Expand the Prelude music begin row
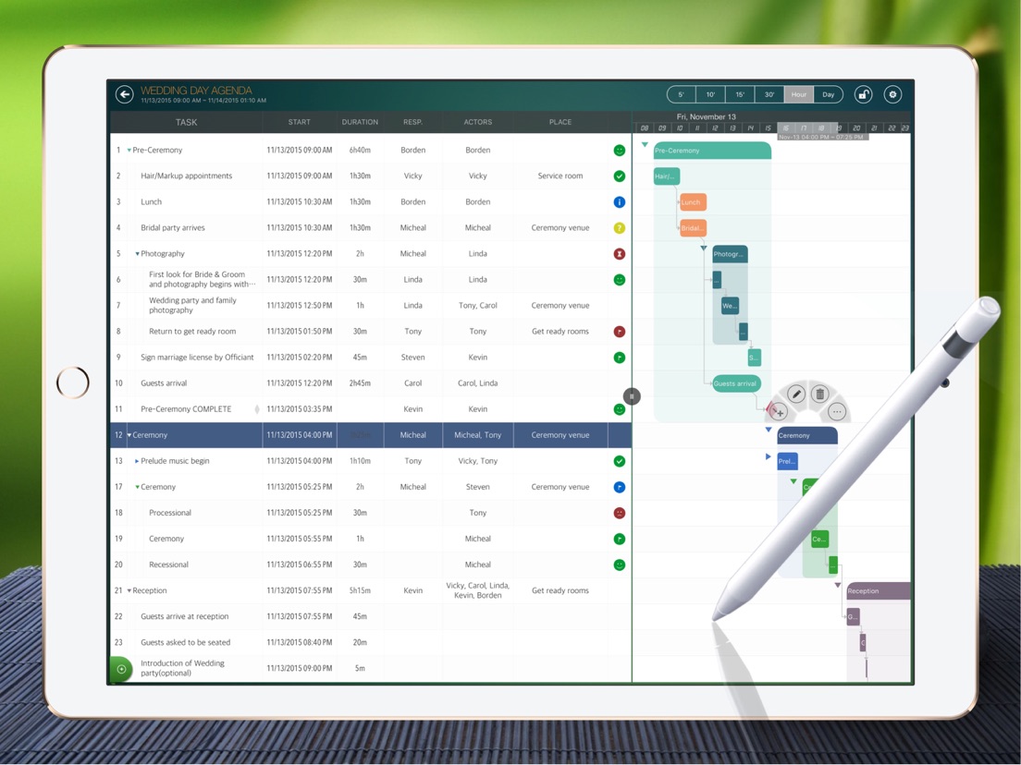Image resolution: width=1021 pixels, height=765 pixels. click(x=137, y=461)
